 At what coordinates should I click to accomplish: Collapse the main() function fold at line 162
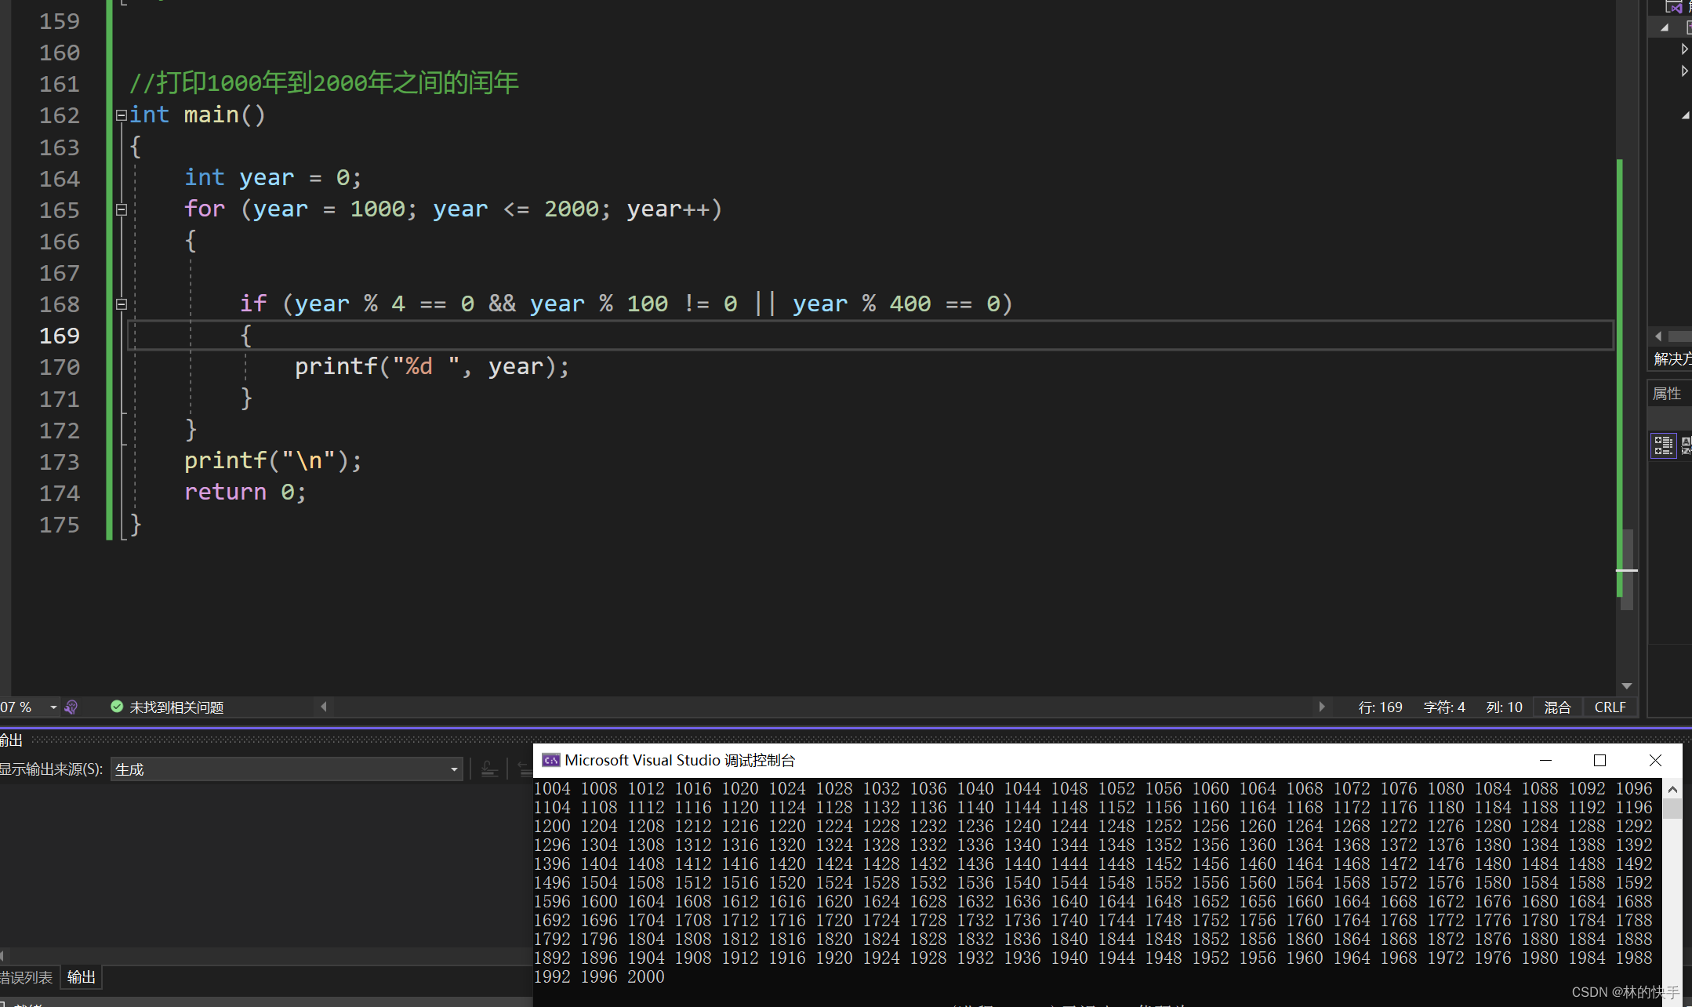pyautogui.click(x=121, y=115)
